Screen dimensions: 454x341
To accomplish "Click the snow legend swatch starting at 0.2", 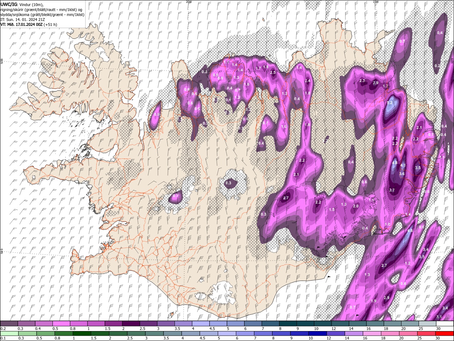I will pos(9,324).
